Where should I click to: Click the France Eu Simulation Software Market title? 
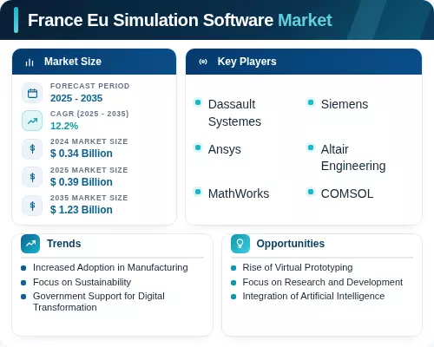pos(180,20)
